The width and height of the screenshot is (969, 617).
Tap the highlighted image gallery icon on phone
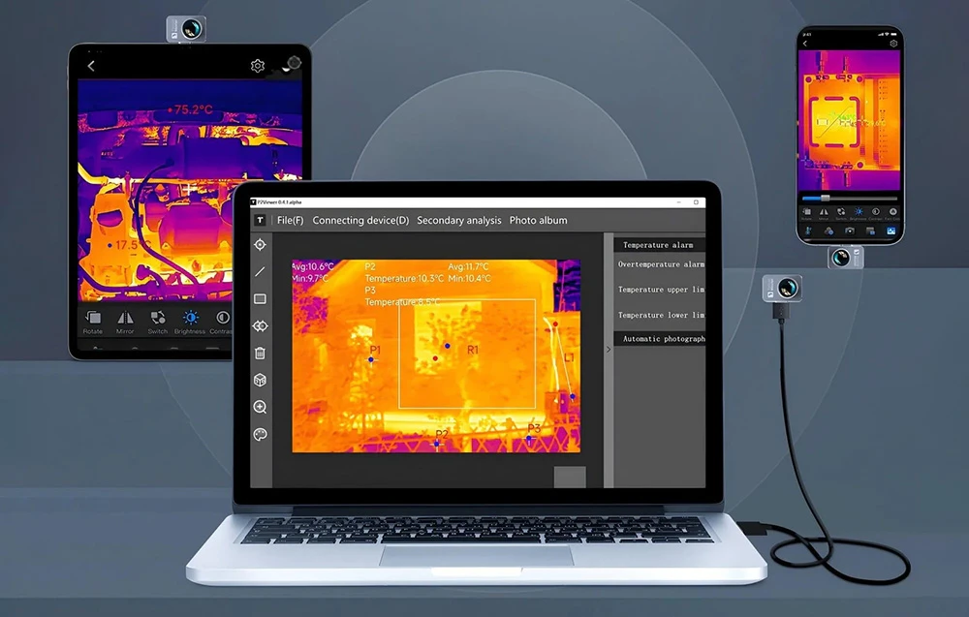click(x=891, y=231)
